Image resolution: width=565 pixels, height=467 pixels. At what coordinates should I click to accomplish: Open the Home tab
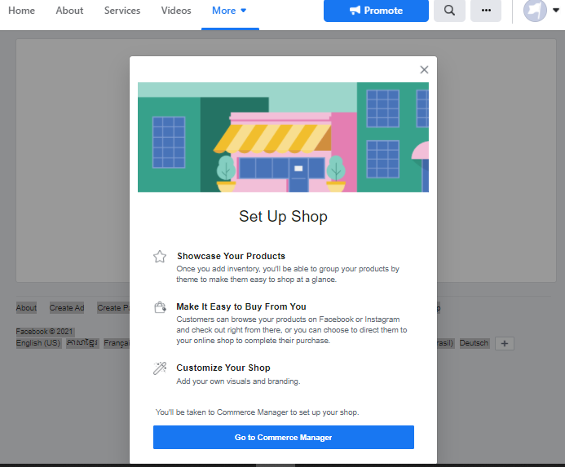22,11
